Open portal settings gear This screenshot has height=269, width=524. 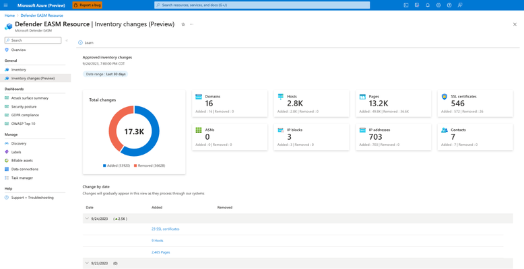click(438, 5)
